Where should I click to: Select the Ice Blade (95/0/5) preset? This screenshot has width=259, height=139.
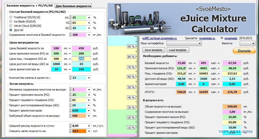click(11, 21)
